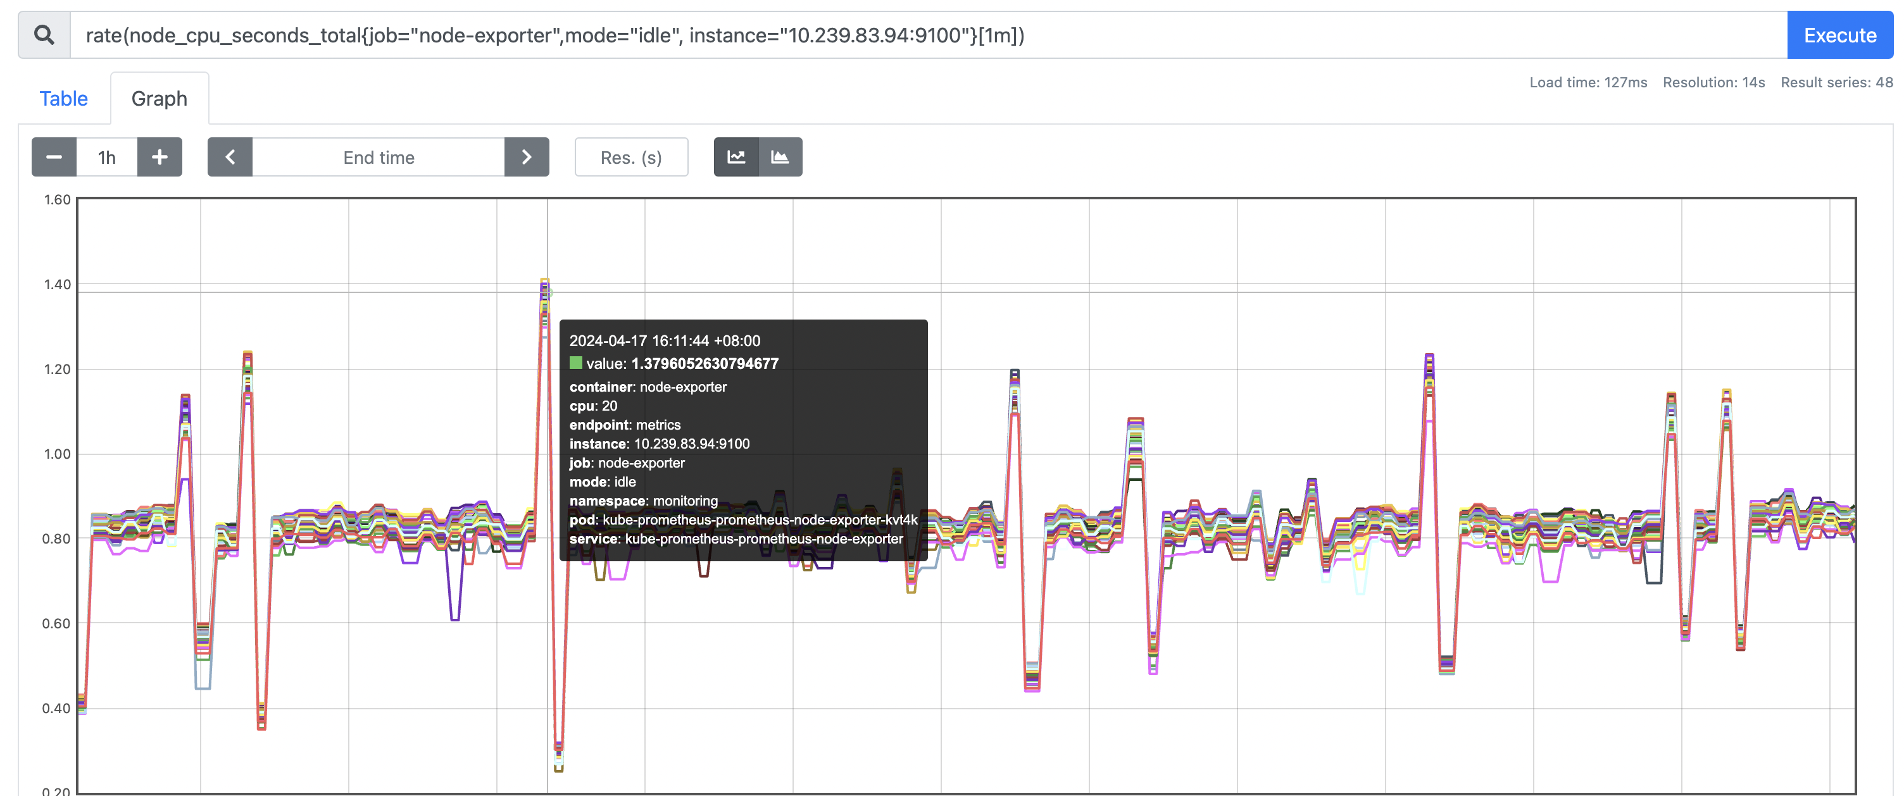Switch to stacked area chart icon

pos(780,157)
